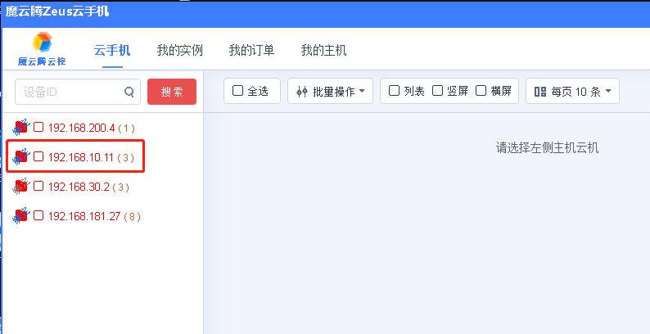Screen dimensions: 650x334
Task: Click the sliders icon on 批量操作 button
Action: coord(302,92)
